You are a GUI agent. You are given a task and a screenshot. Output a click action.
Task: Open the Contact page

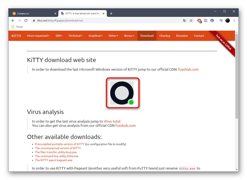[199, 36]
